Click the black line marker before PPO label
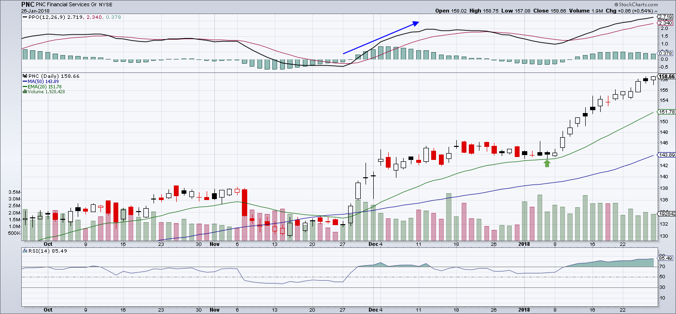 [25, 17]
